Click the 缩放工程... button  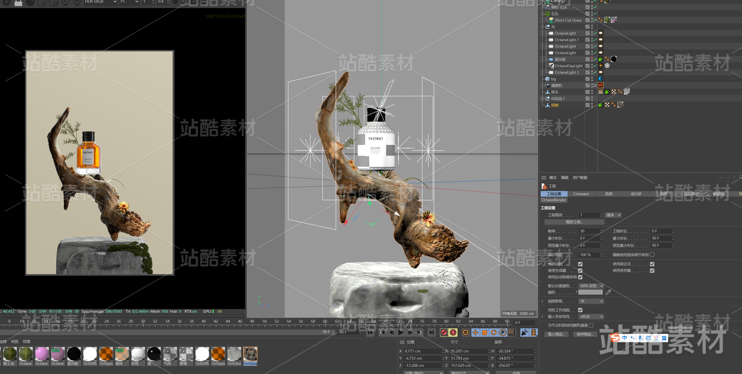coord(574,222)
